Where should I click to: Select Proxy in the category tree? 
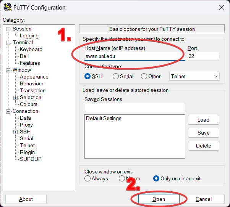click(x=26, y=125)
